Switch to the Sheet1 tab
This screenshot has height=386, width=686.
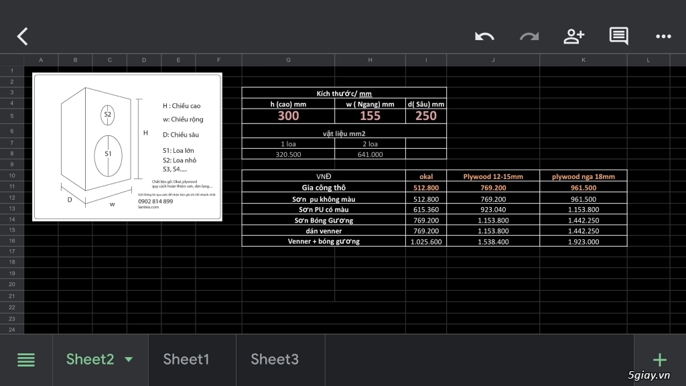[186, 359]
